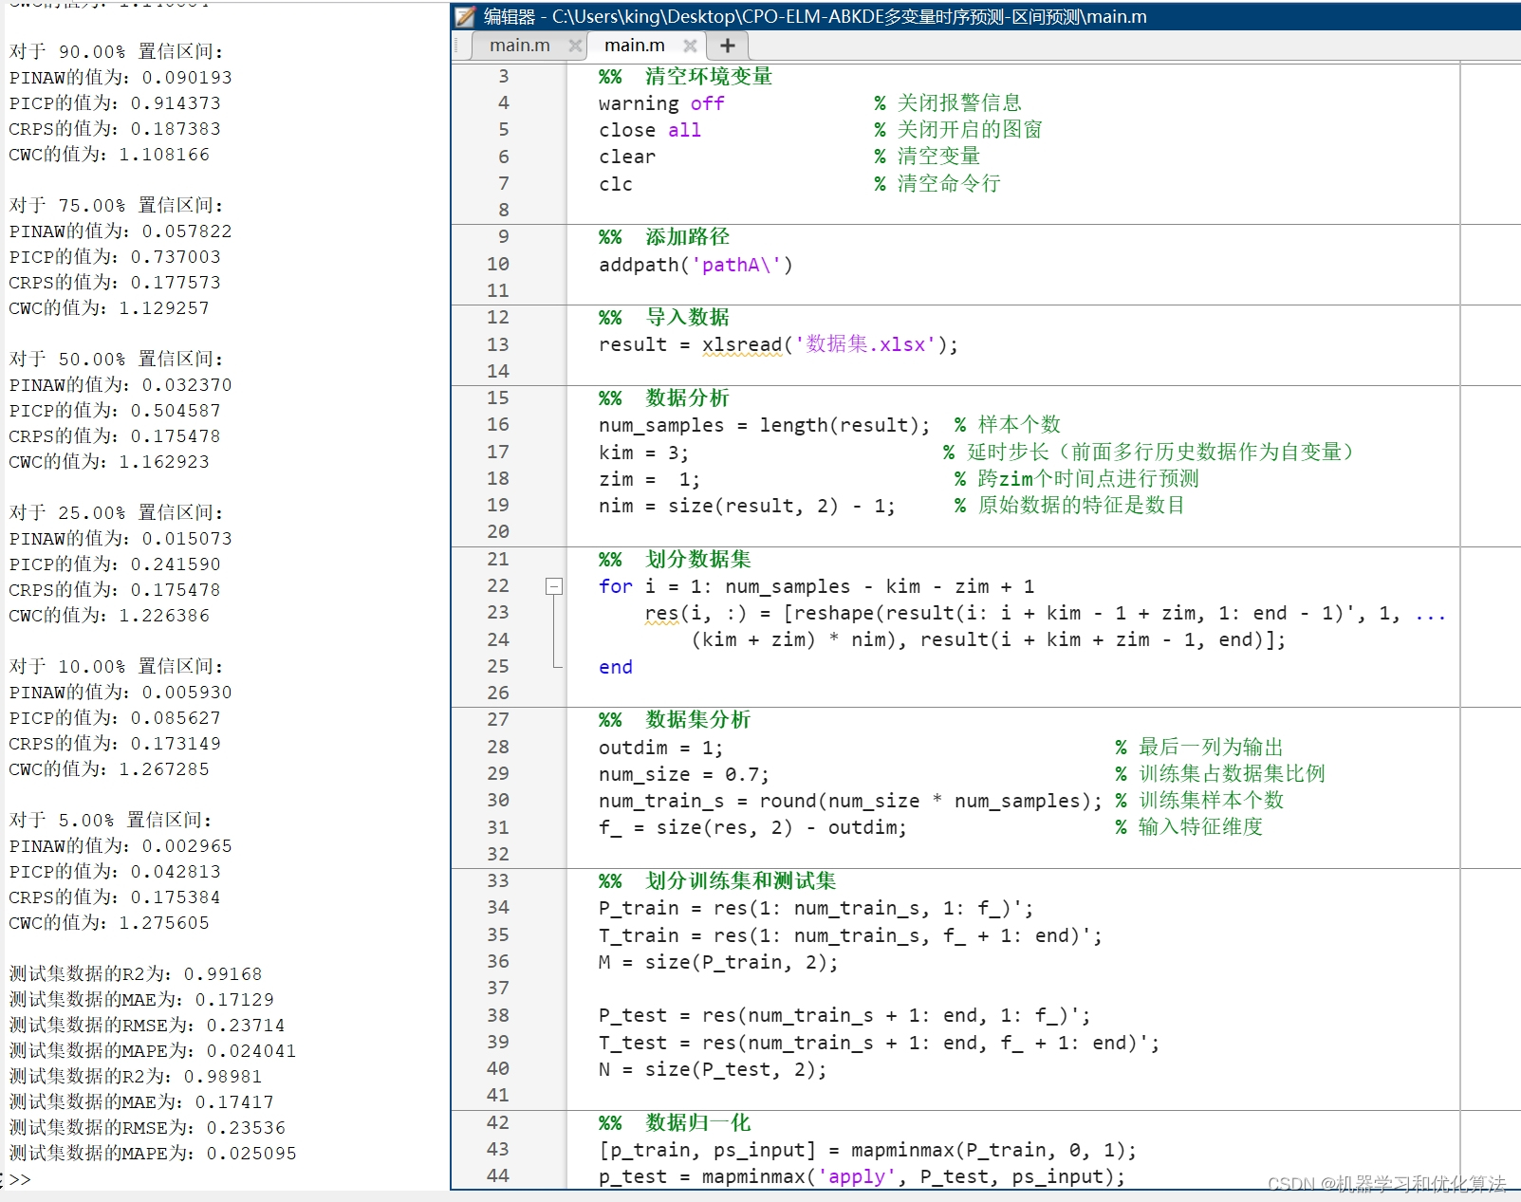Image resolution: width=1521 pixels, height=1202 pixels.
Task: Click the '%% 清空环境变量' section header
Action: [x=685, y=76]
